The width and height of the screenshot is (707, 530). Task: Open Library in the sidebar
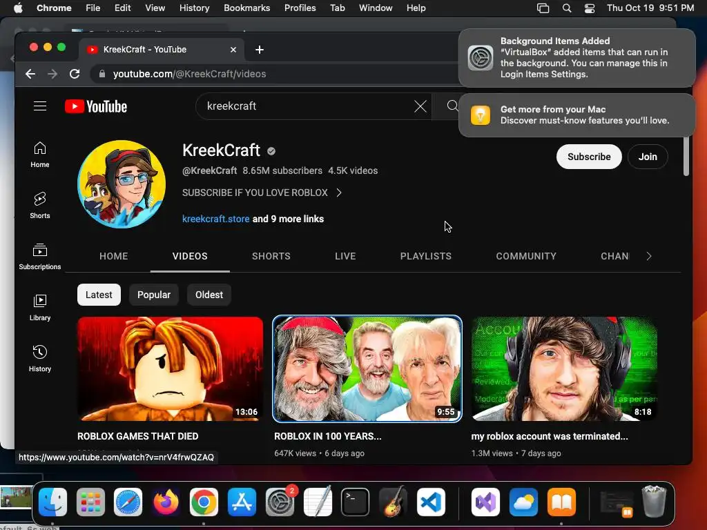(39, 307)
